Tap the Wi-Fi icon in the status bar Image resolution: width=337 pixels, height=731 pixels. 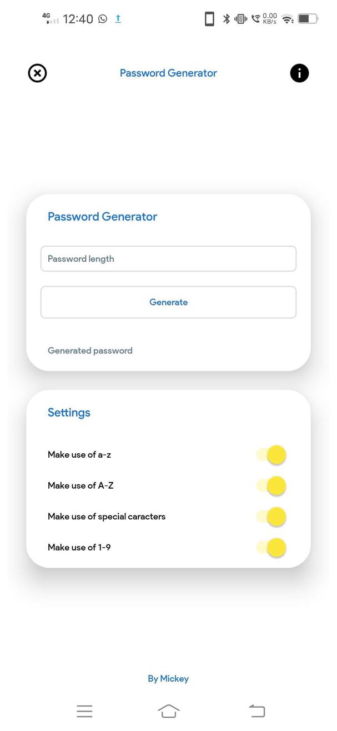(x=288, y=18)
